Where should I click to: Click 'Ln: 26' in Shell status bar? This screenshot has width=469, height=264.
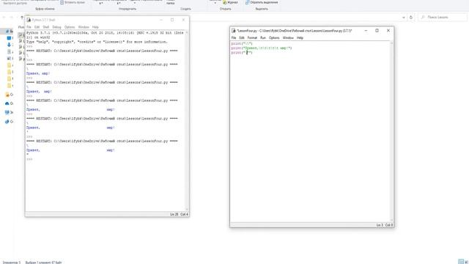[x=174, y=214]
